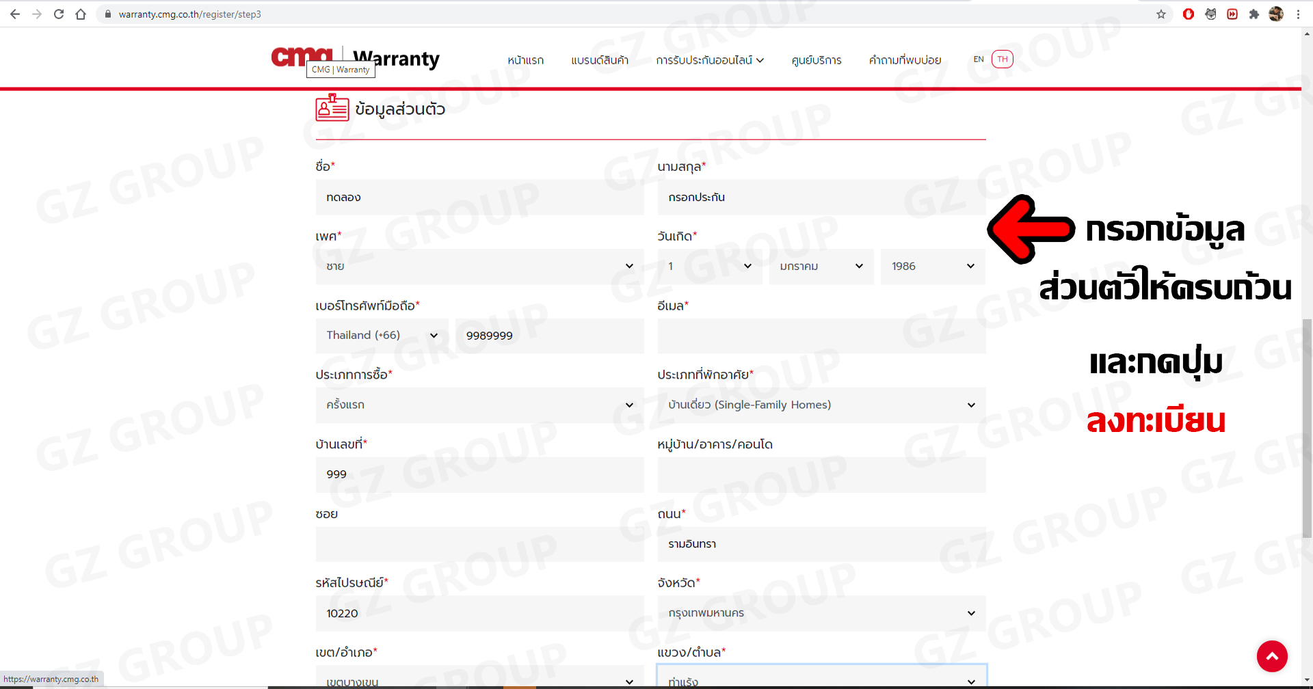
Task: Open the Chrome three-dot menu
Action: pyautogui.click(x=1298, y=14)
